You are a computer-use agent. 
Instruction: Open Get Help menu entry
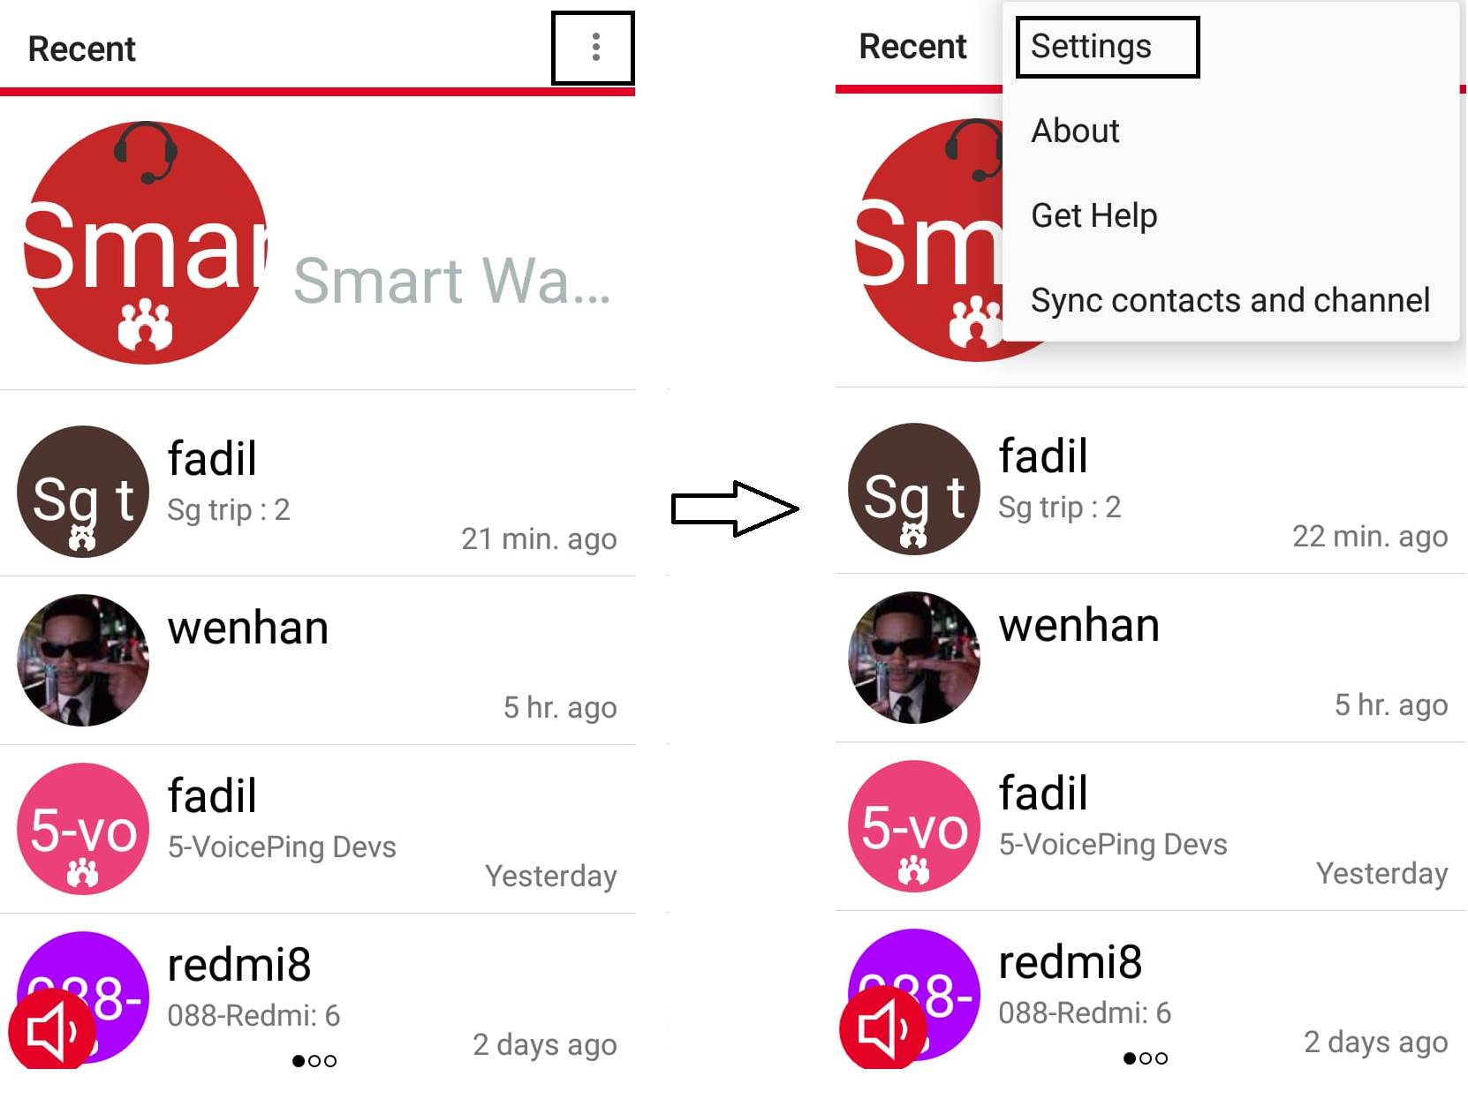pos(1094,215)
